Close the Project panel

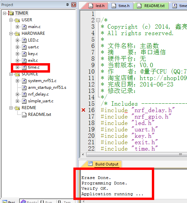pyautogui.click(x=74, y=5)
